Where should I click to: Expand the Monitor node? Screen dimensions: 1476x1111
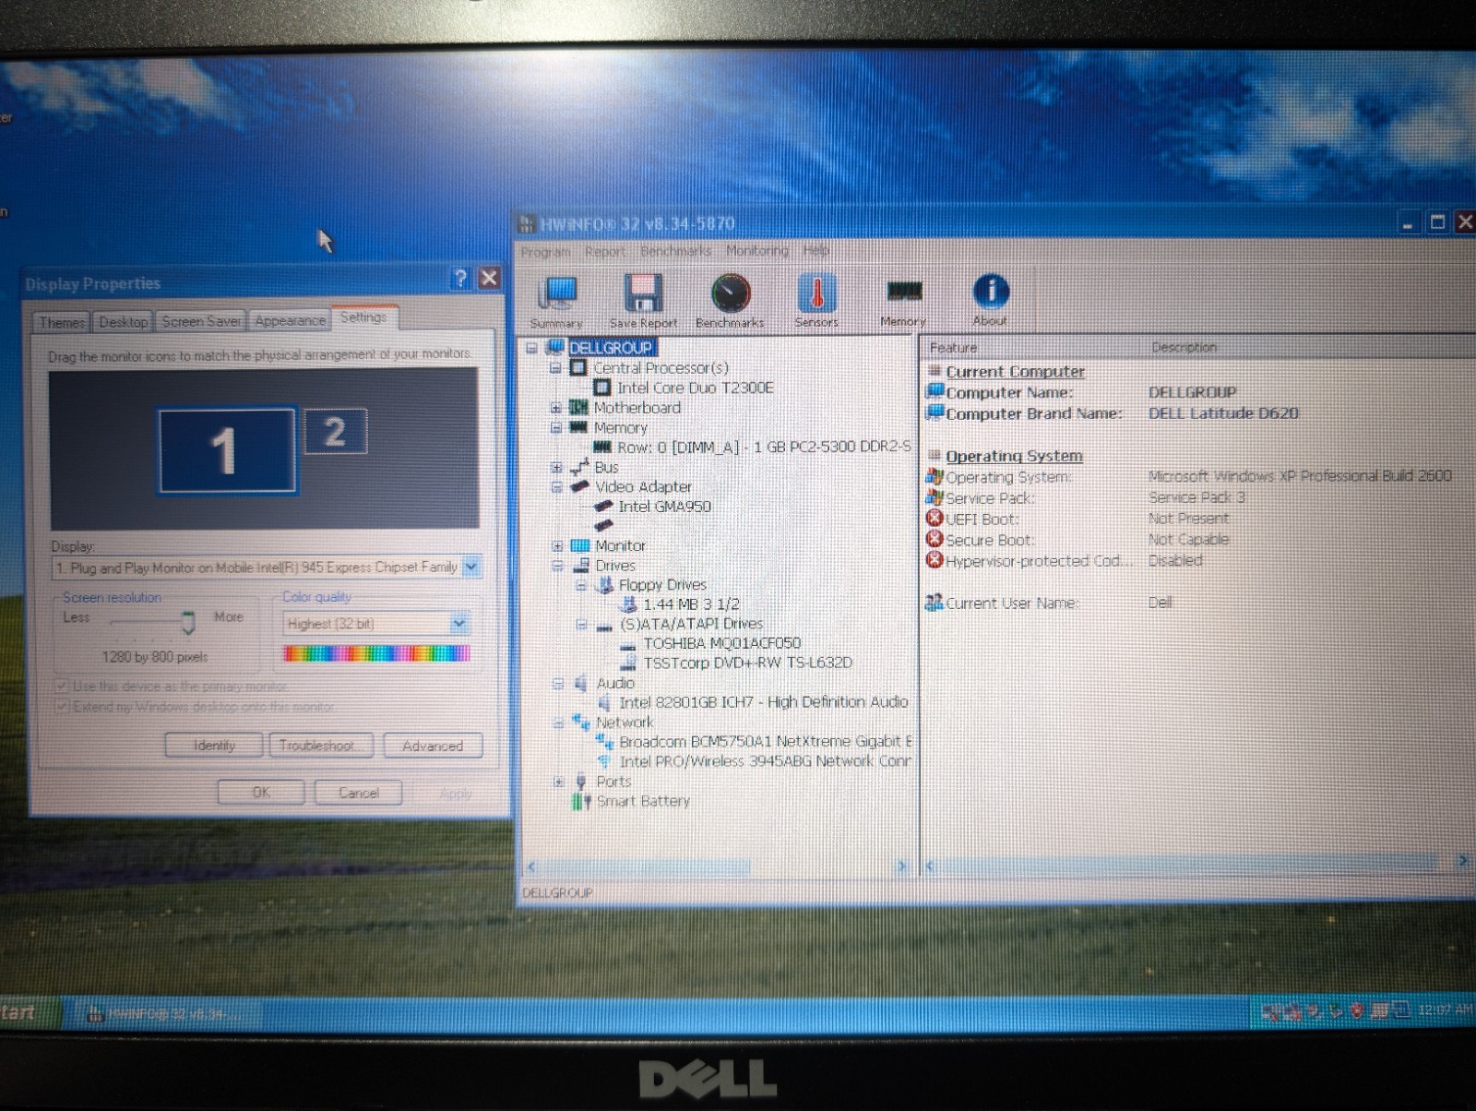coord(557,546)
